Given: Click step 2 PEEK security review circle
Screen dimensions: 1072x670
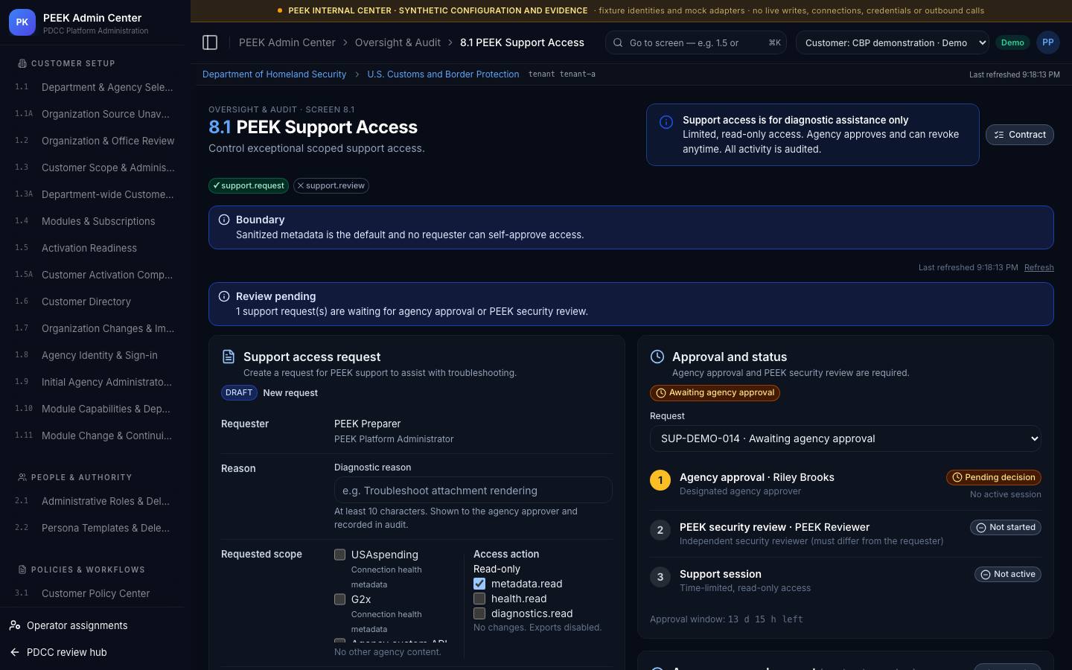Looking at the screenshot, I should click(x=660, y=530).
